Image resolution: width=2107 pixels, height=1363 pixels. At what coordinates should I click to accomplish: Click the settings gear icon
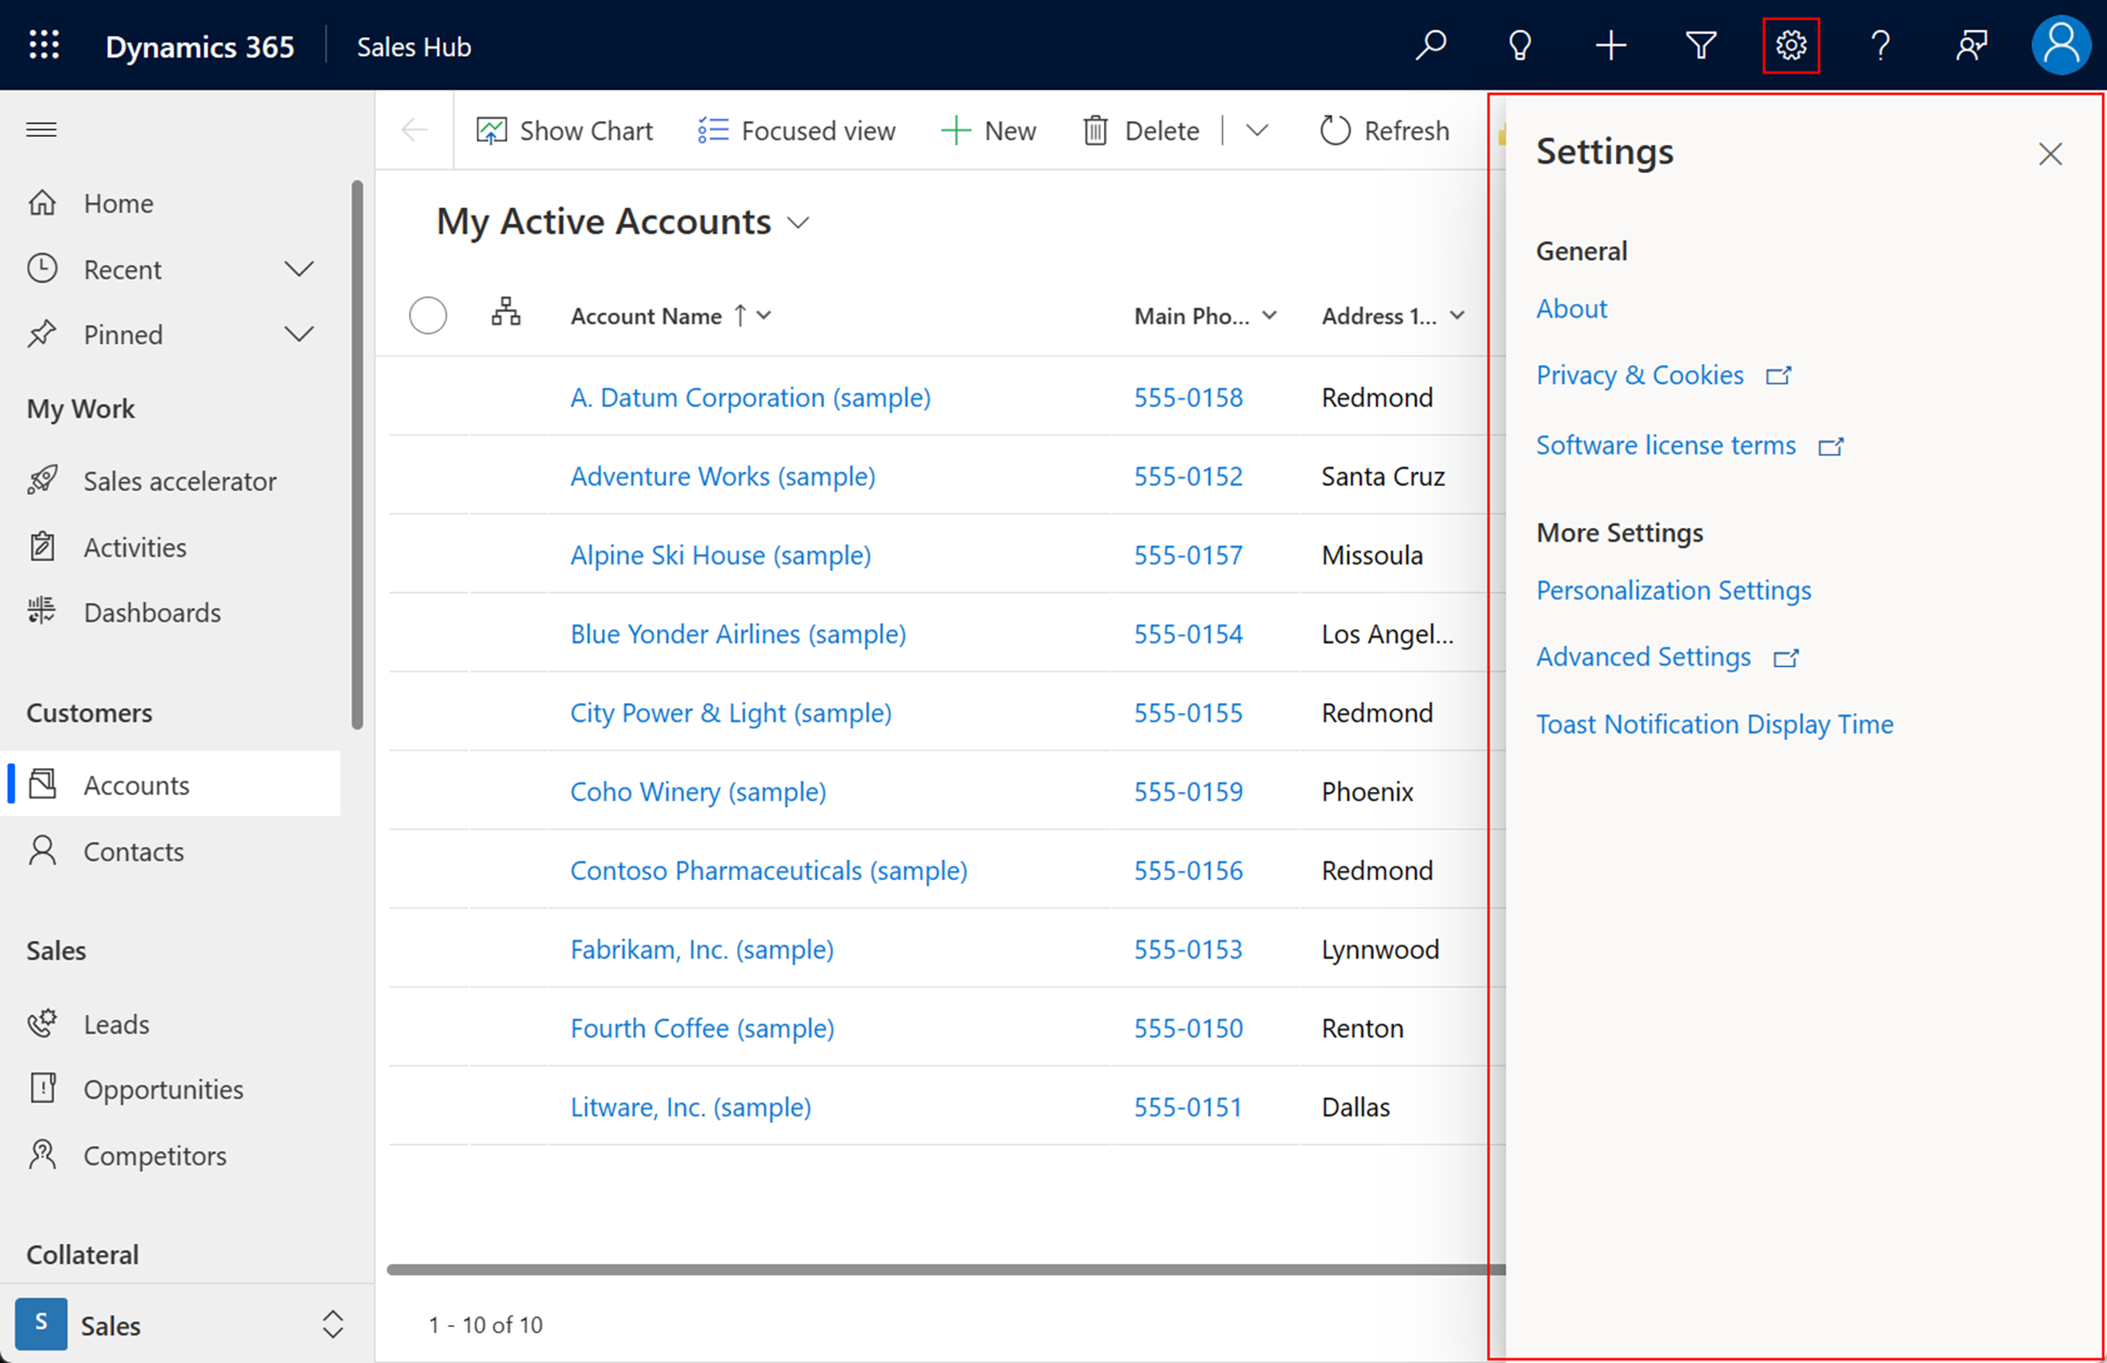pos(1791,45)
